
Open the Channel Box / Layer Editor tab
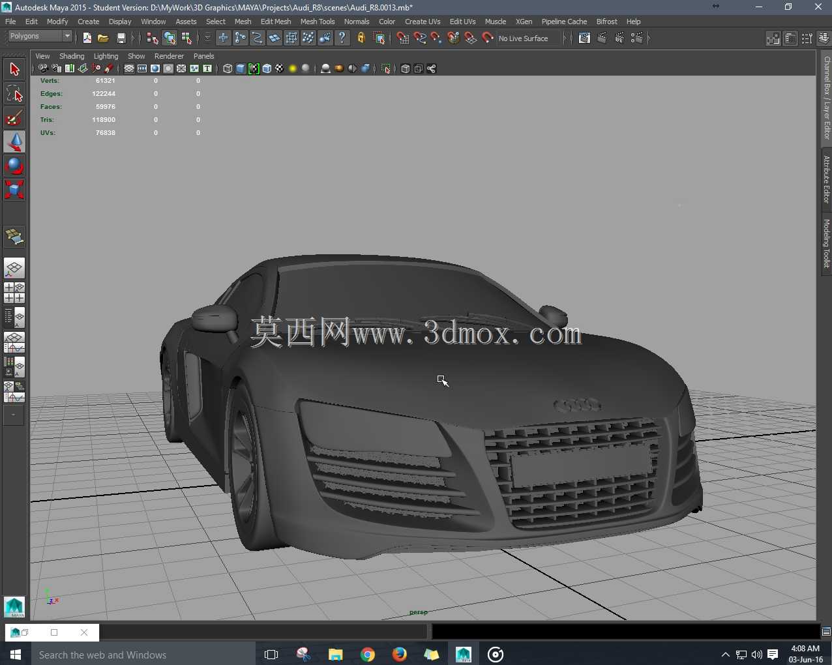tap(826, 98)
